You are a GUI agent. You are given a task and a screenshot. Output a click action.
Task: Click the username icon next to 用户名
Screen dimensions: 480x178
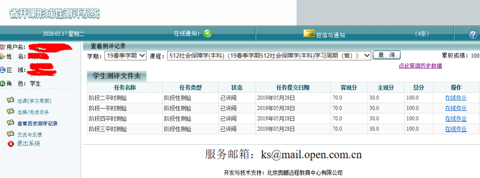click(x=3, y=47)
